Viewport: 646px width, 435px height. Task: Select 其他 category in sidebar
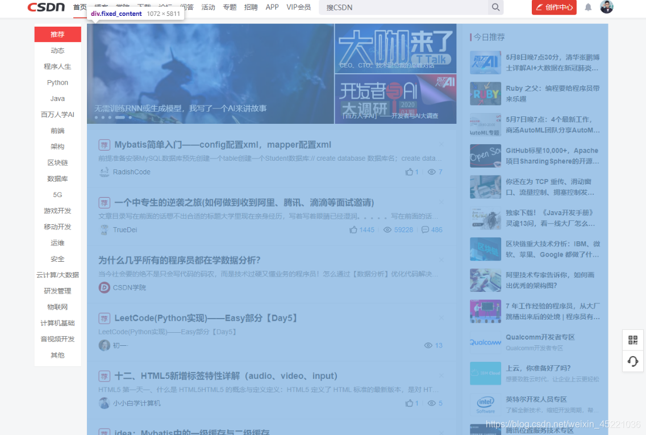[x=58, y=355]
